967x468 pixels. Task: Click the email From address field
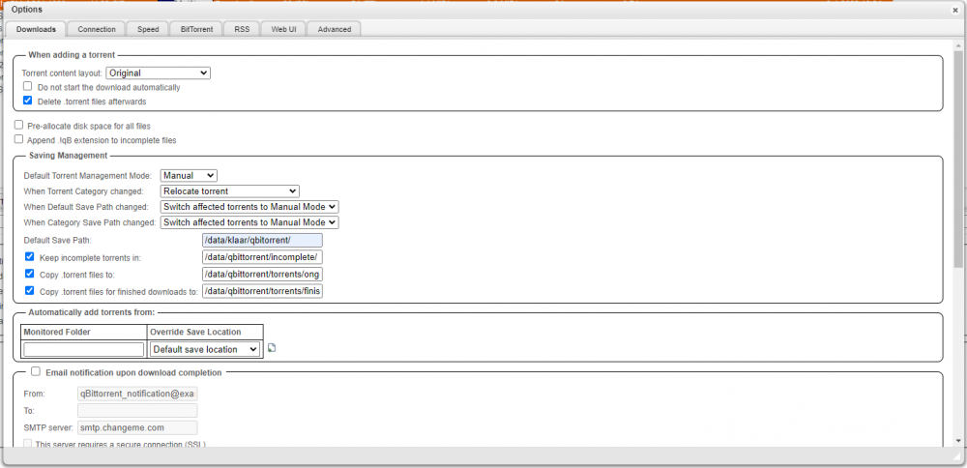tap(137, 394)
